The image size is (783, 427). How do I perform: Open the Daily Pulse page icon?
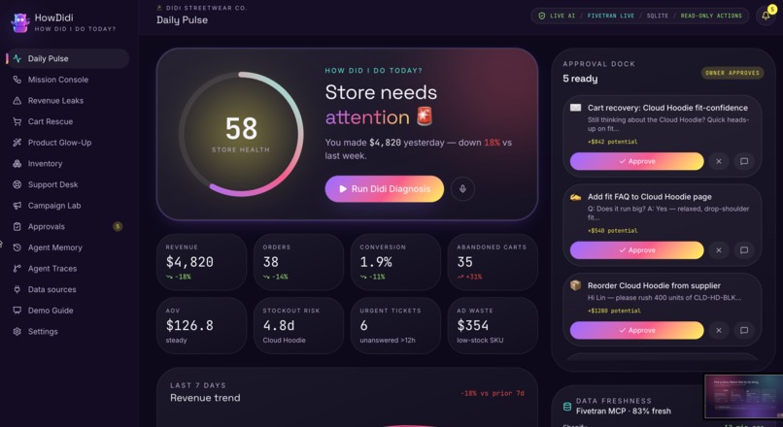click(17, 58)
